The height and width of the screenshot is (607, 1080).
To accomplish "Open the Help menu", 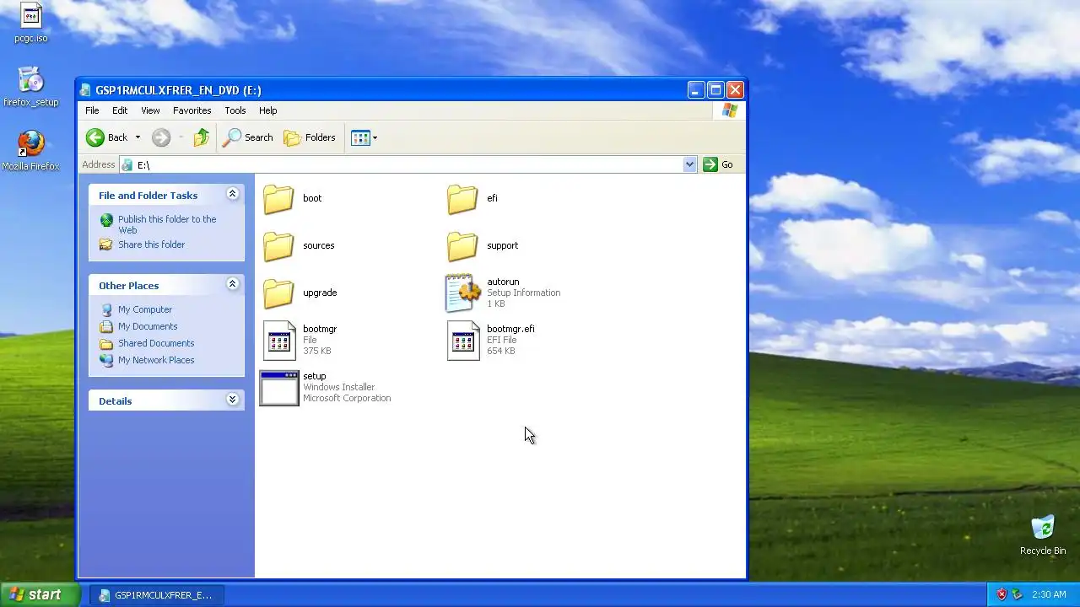I will [267, 110].
